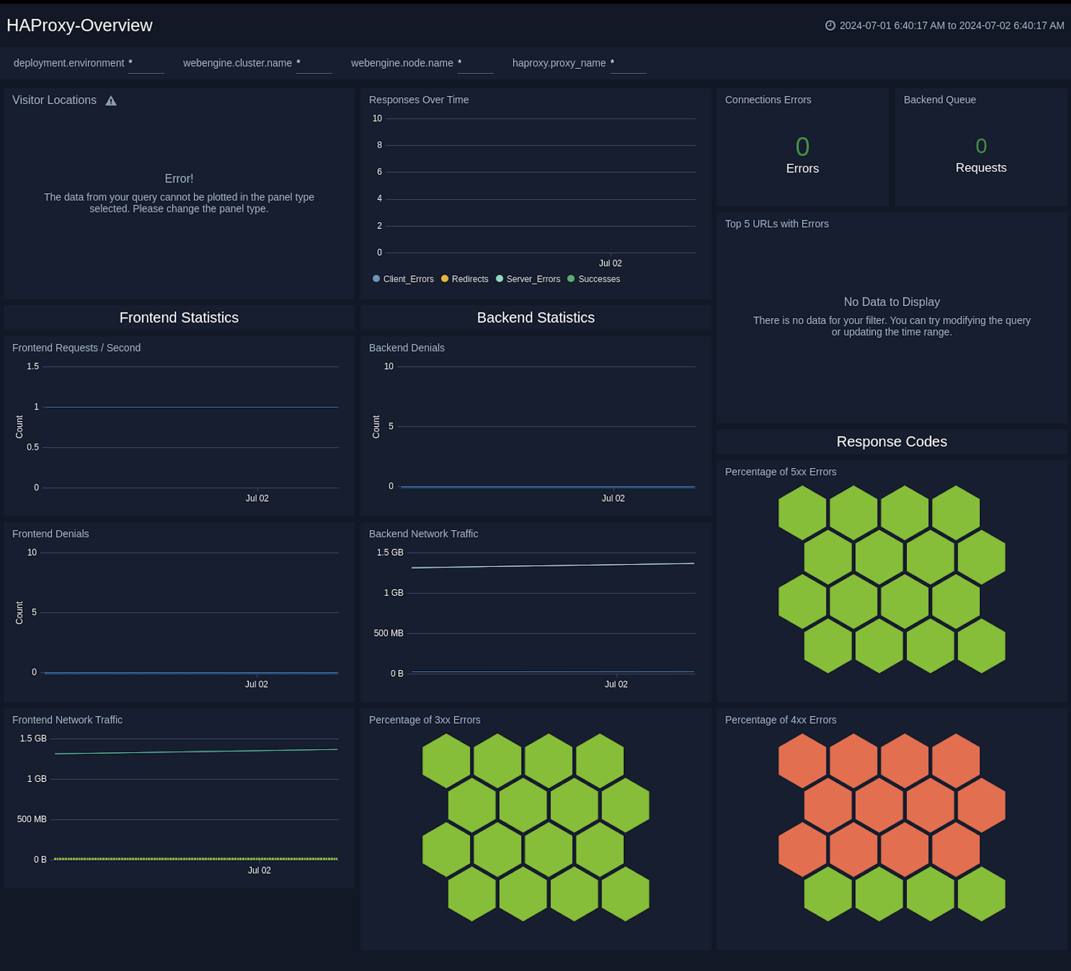Click the Connections Errors panel title
Screen dimensions: 1071x971
click(x=768, y=100)
